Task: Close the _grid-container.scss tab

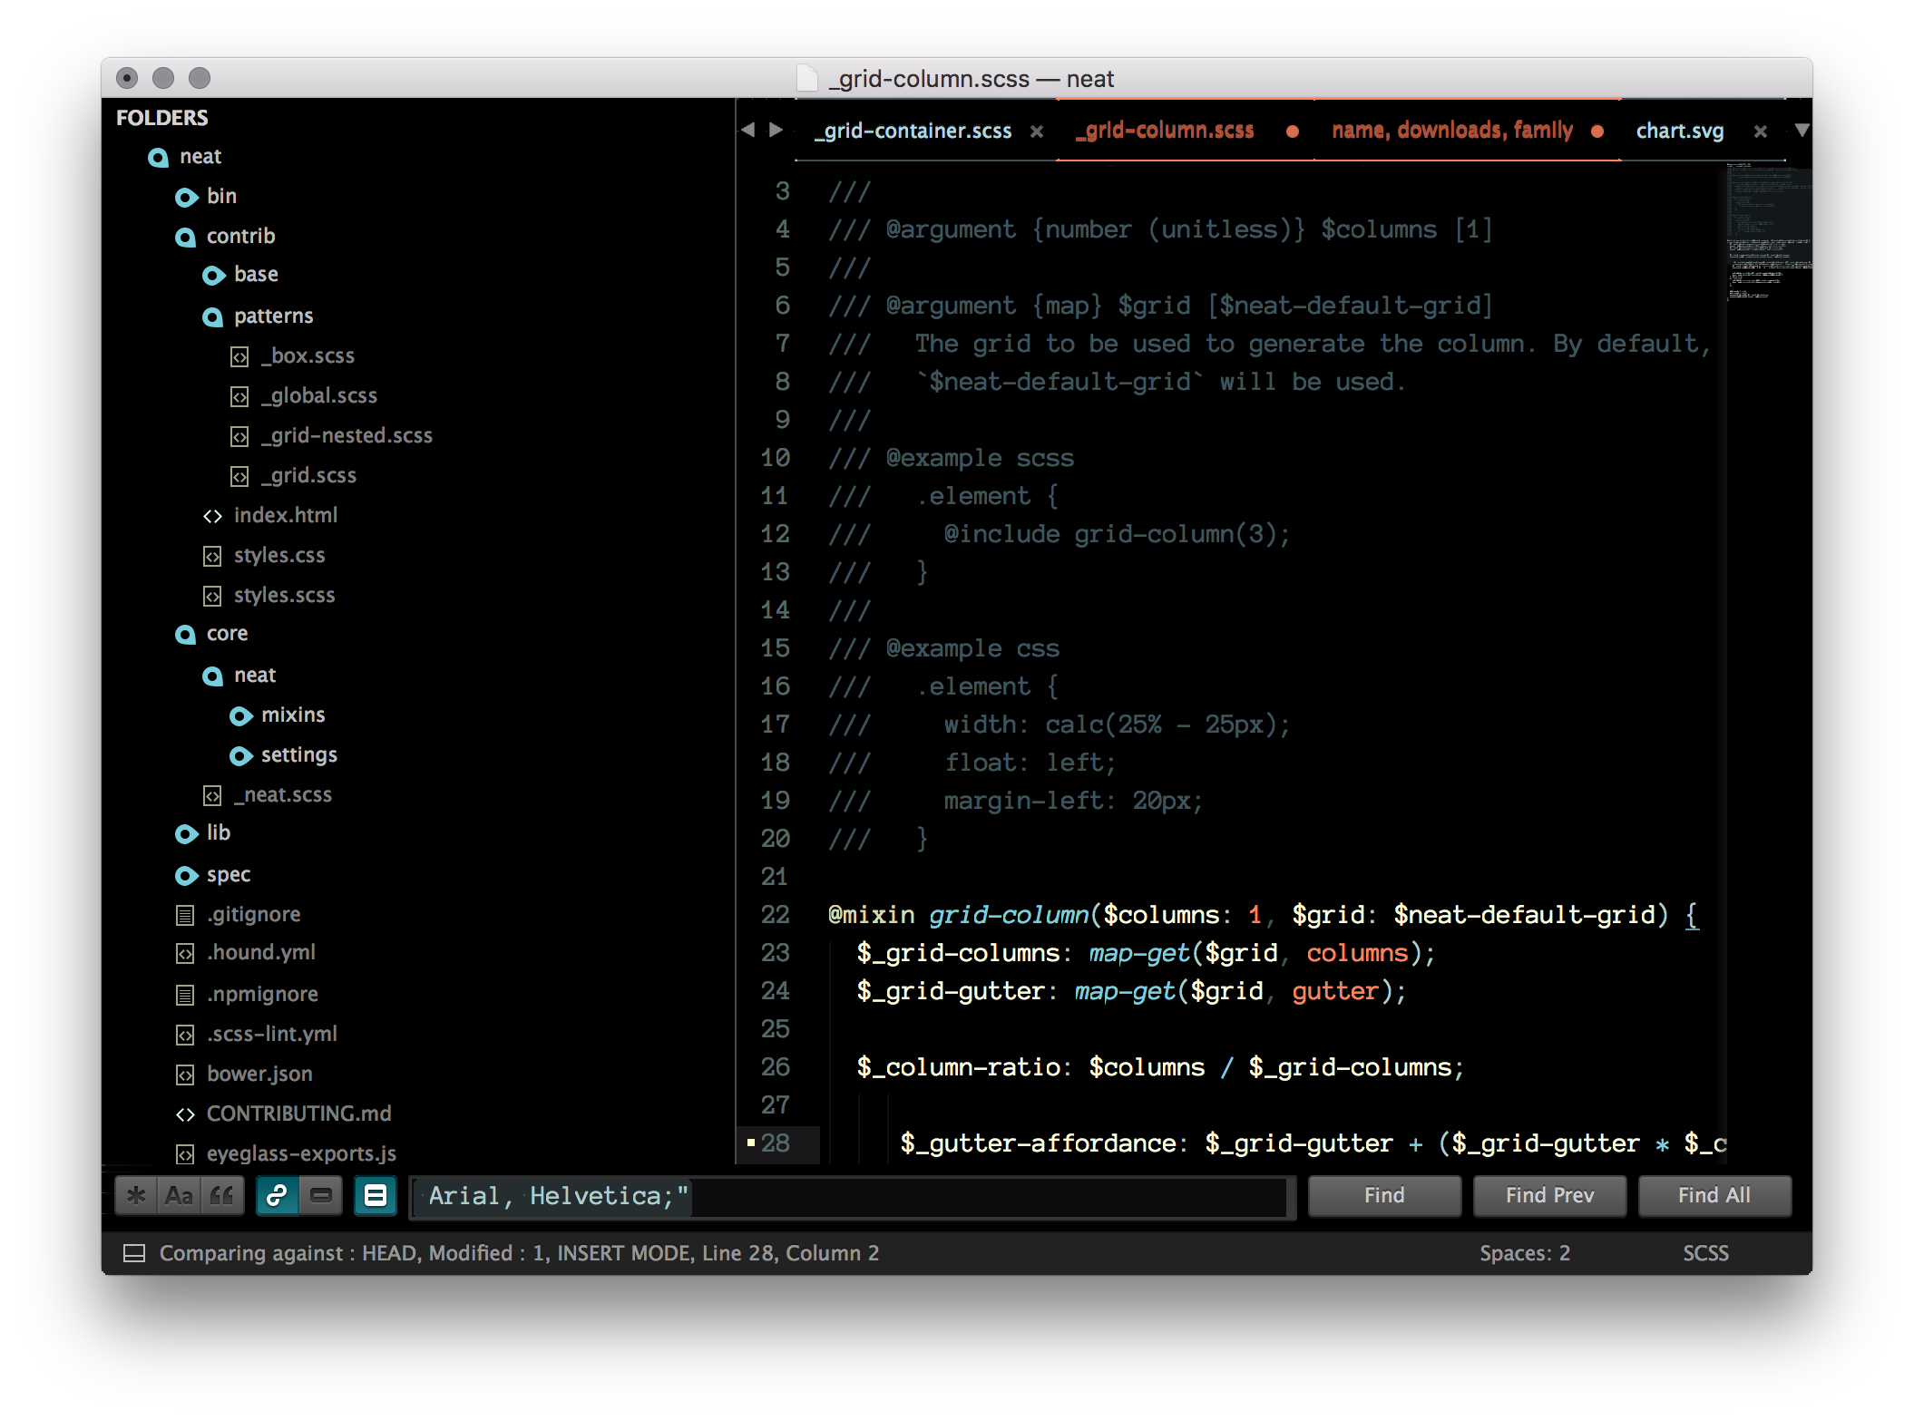Action: [1036, 131]
